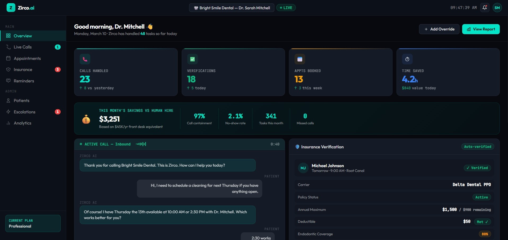The image size is (508, 240).
Task: Click the phone icon on Calls Handled card
Action: pos(85,59)
